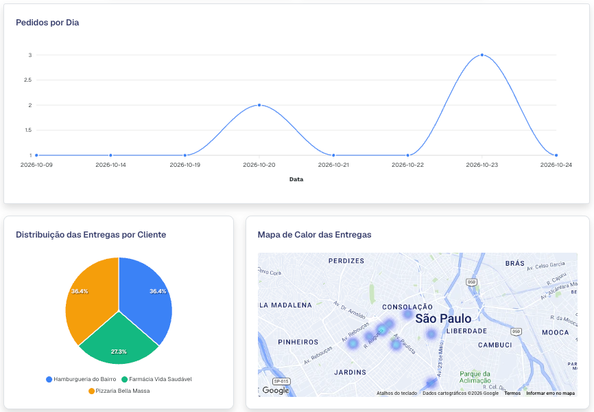The width and height of the screenshot is (594, 412).
Task: Click the Parque da Aclimação map label
Action: (475, 377)
